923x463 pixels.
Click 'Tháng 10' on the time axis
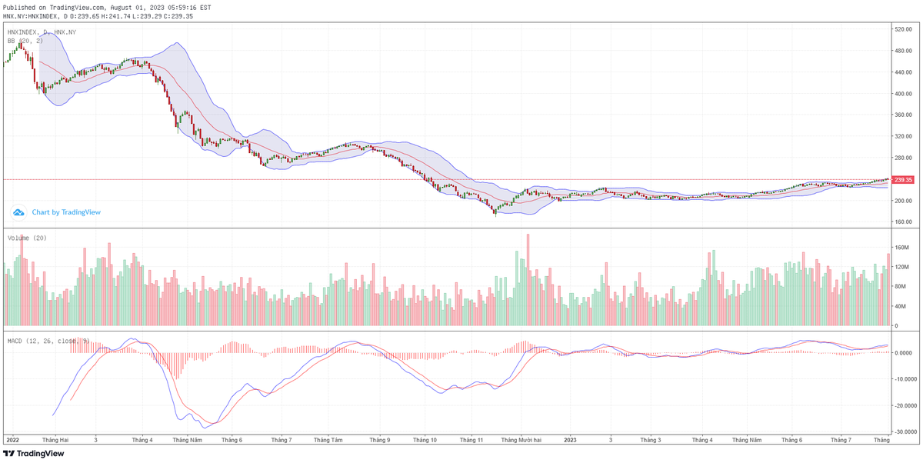(424, 441)
